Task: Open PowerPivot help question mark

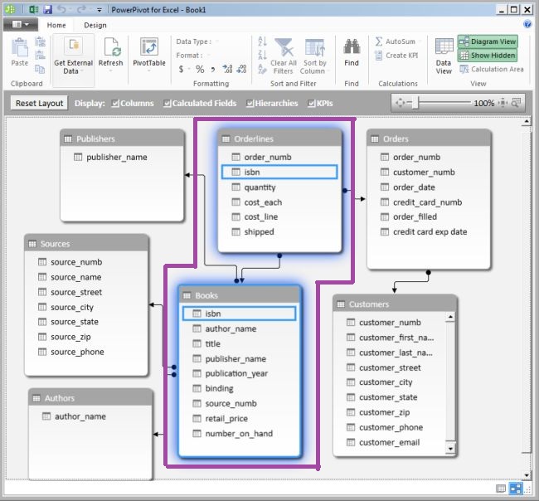Action: pyautogui.click(x=527, y=24)
